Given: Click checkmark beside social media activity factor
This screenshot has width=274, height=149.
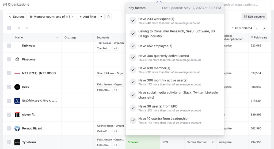Looking at the screenshot, I should [133, 95].
